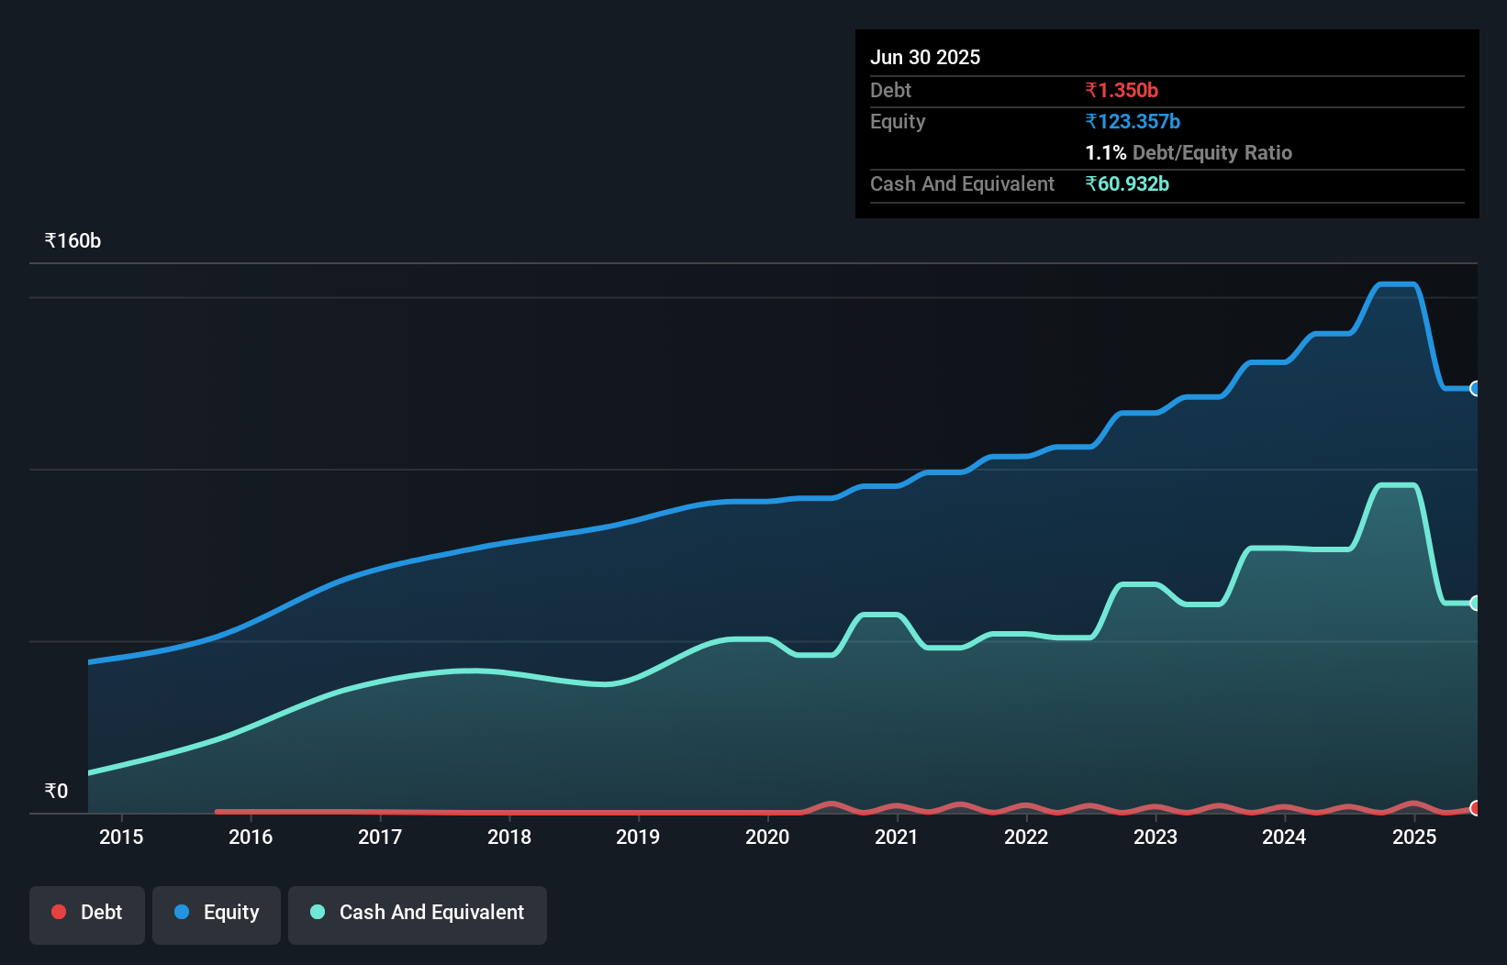The height and width of the screenshot is (965, 1507).
Task: Click the blue Equity legend dot
Action: coord(182,912)
